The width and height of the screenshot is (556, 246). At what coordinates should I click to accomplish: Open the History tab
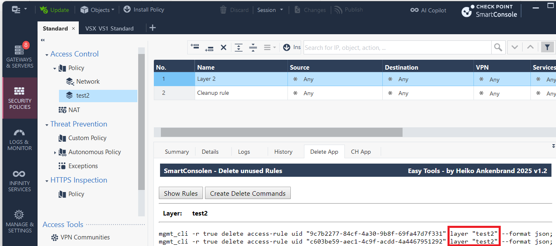[x=283, y=152]
